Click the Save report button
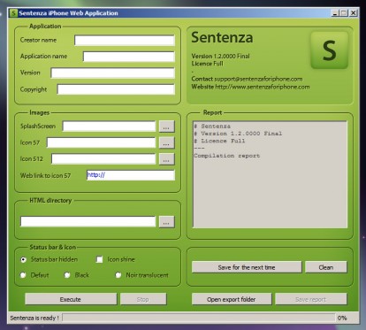 311,299
